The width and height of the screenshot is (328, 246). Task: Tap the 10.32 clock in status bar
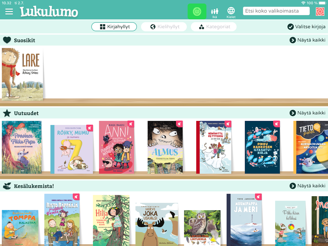pos(7,3)
